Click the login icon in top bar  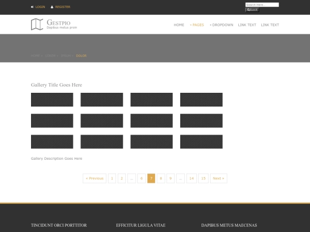coord(32,7)
